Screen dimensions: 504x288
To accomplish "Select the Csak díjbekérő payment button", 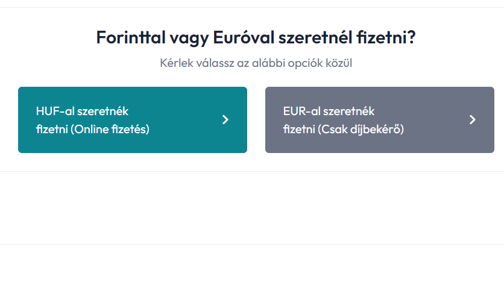I will [380, 120].
